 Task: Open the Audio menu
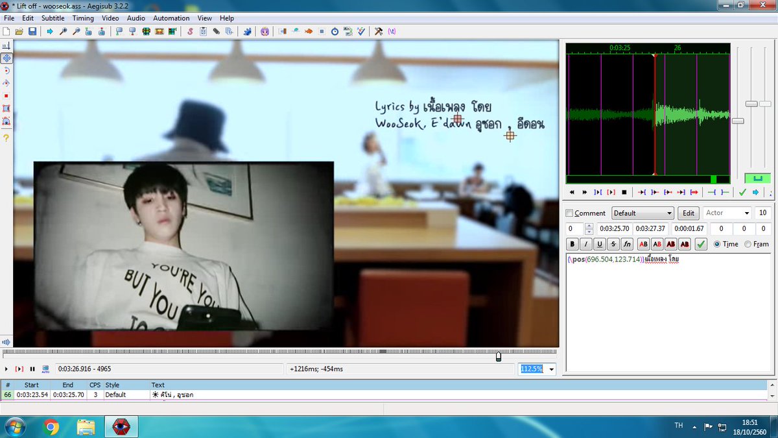tap(136, 18)
